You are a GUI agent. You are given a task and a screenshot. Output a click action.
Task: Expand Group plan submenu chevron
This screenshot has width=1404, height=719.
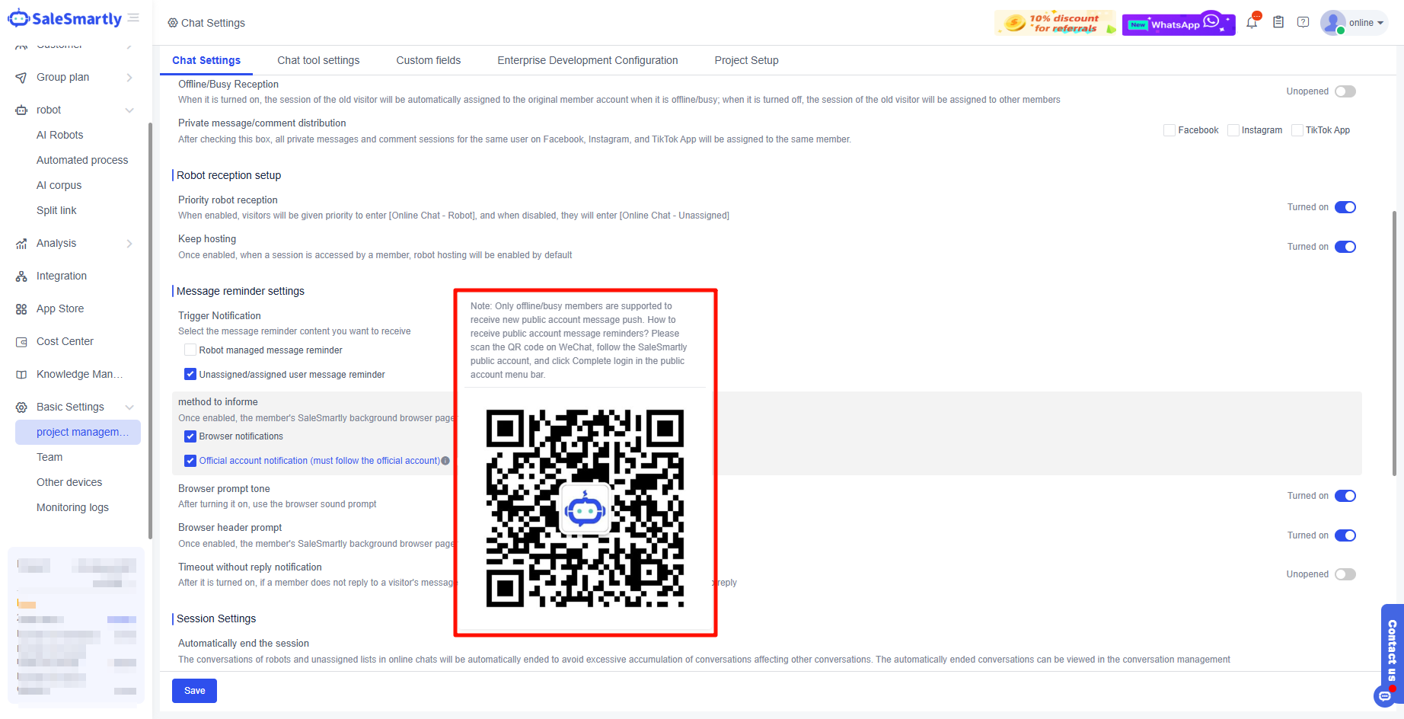pos(129,78)
